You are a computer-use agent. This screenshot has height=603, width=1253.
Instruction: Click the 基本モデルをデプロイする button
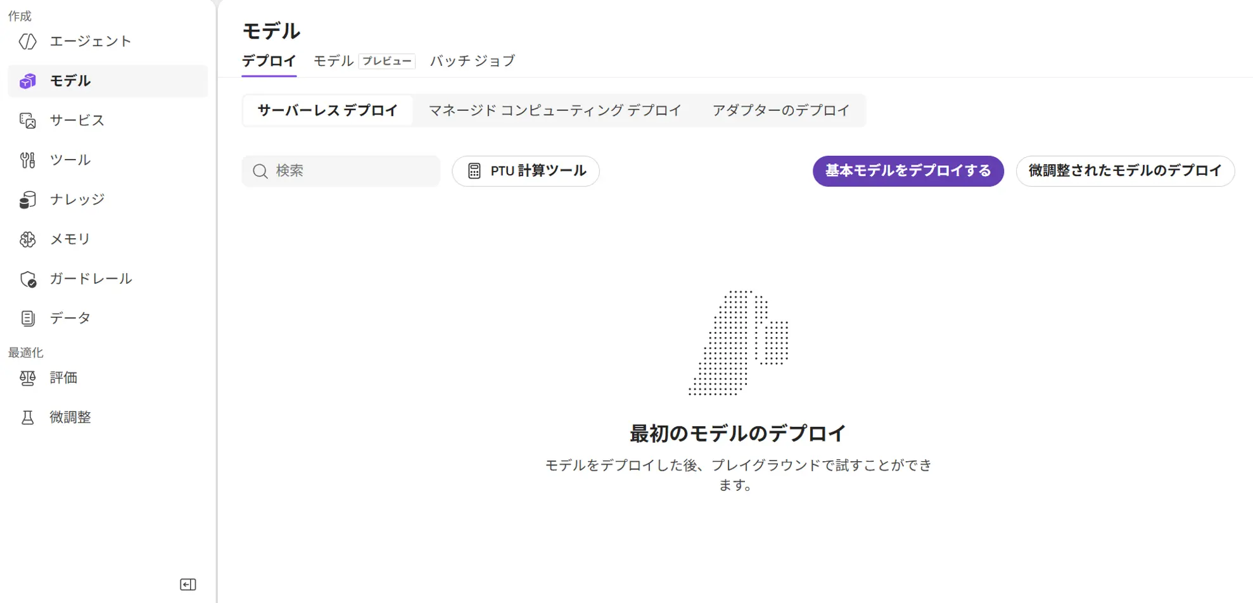coord(908,171)
